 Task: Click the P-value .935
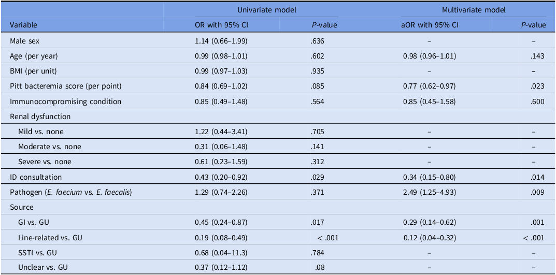(317, 71)
